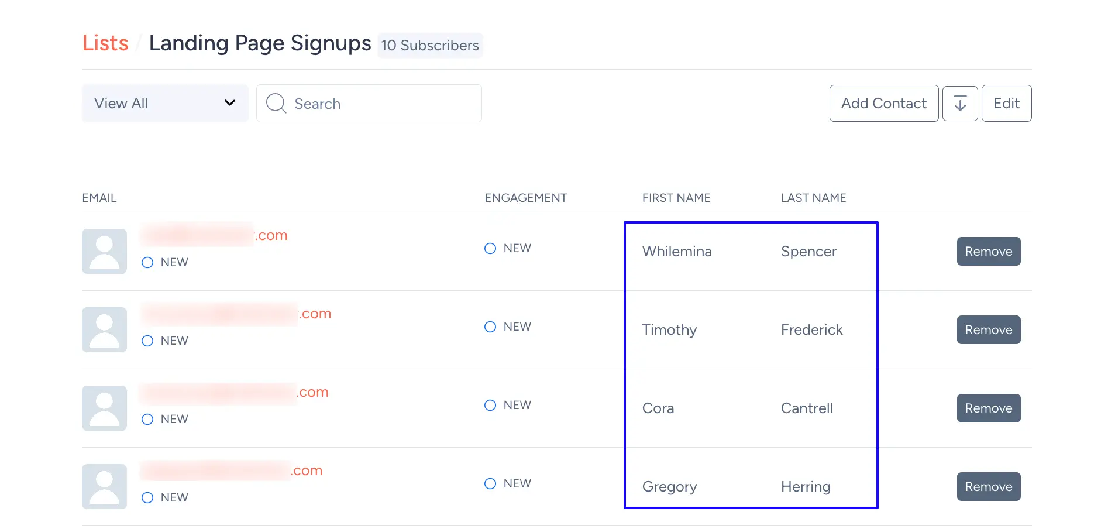Remove Timothy Frederick from the list

pos(989,330)
